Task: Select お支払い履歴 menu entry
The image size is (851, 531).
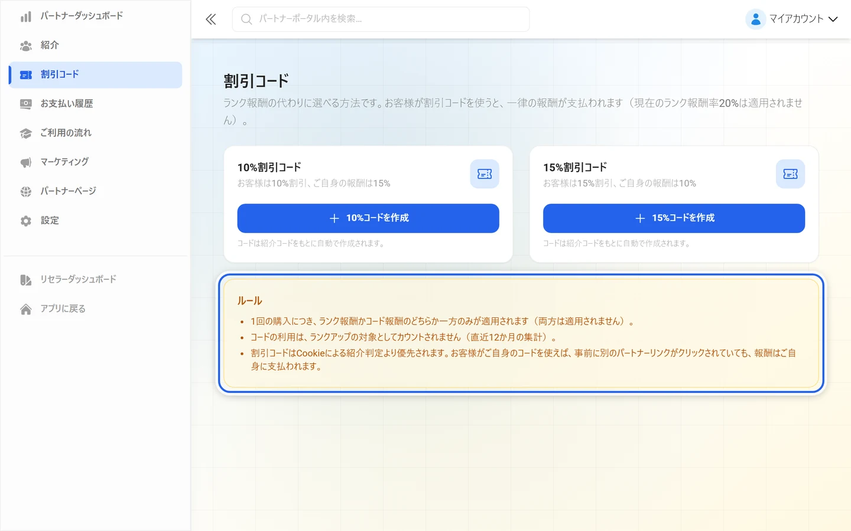Action: click(95, 104)
